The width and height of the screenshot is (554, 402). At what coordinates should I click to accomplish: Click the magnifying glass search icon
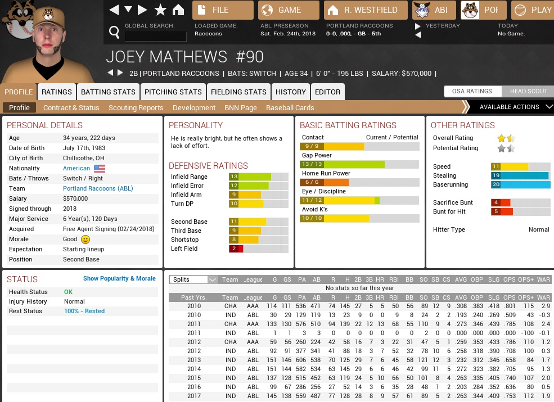coord(114,33)
